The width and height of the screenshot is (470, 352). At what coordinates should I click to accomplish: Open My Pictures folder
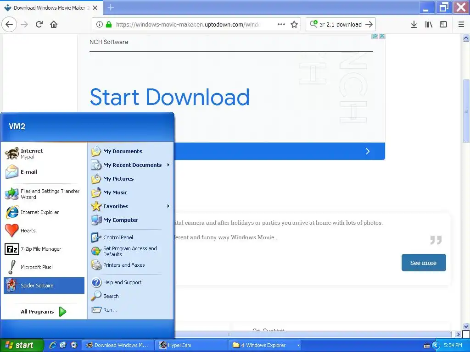click(x=131, y=179)
